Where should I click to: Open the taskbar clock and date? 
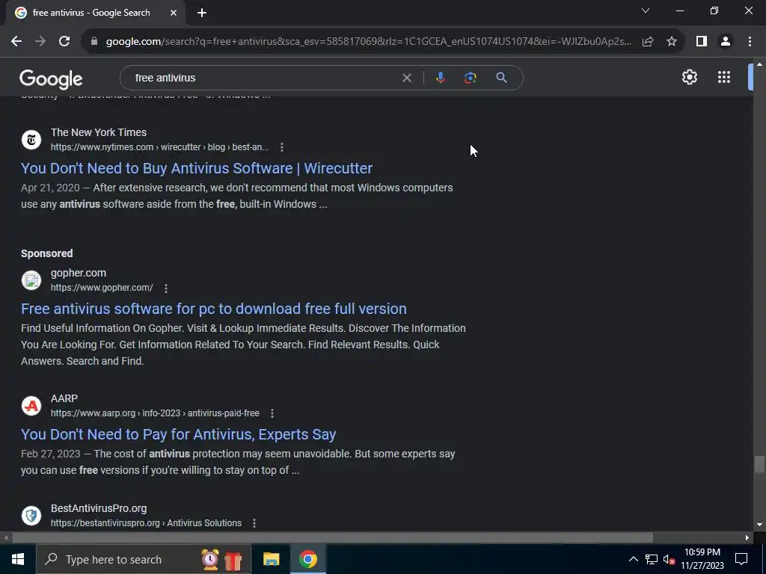[702, 559]
